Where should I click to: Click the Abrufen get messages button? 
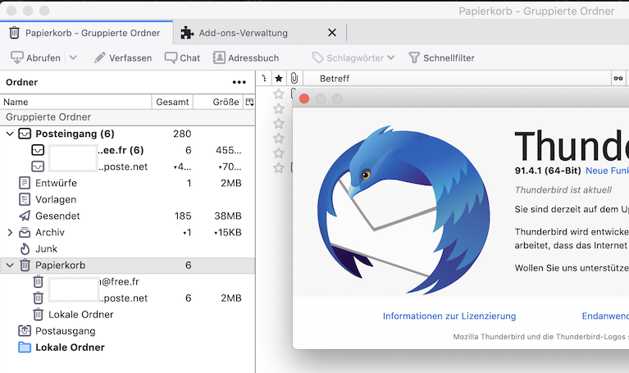coord(36,58)
